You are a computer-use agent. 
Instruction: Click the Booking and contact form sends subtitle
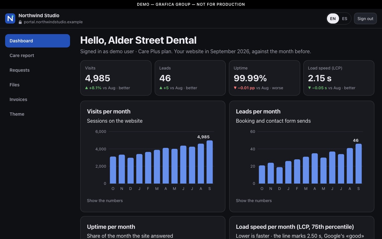tap(273, 121)
